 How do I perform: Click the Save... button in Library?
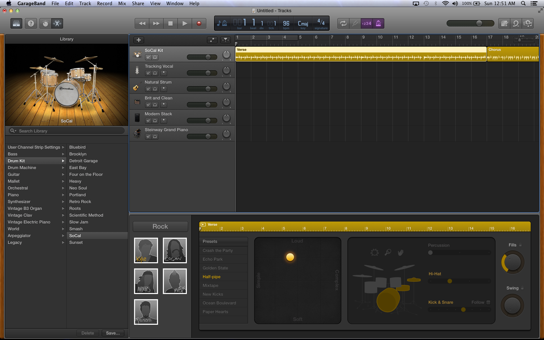point(113,333)
